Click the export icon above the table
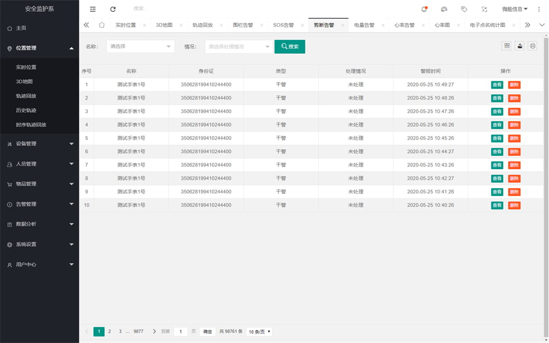This screenshot has height=343, width=549. (520, 46)
